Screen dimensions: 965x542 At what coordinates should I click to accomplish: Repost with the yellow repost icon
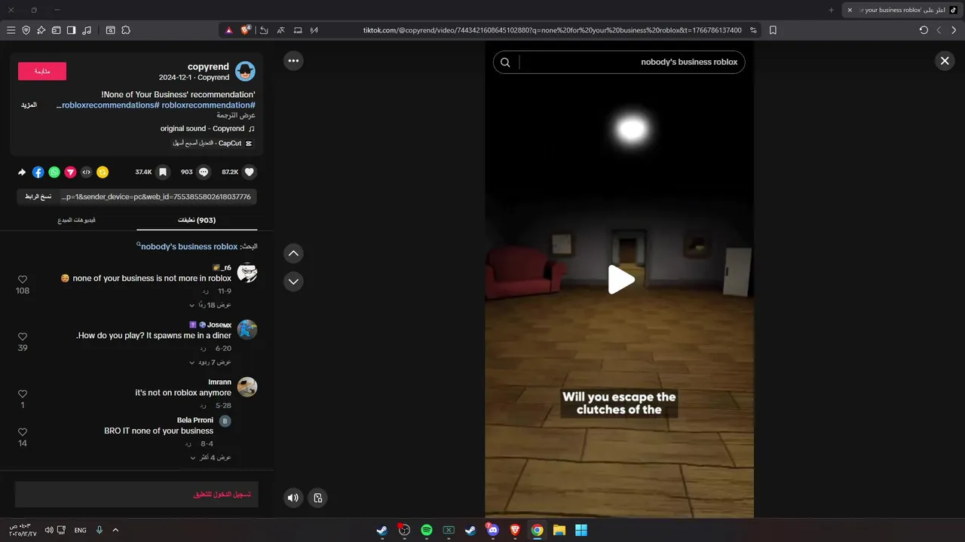(103, 172)
